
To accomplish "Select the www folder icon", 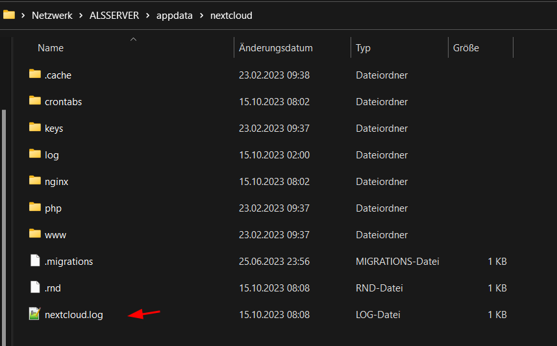I will coord(35,234).
